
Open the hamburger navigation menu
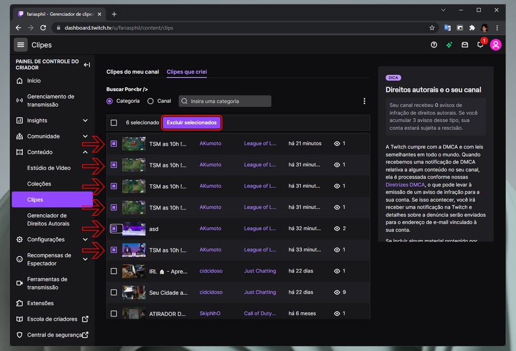(x=21, y=45)
